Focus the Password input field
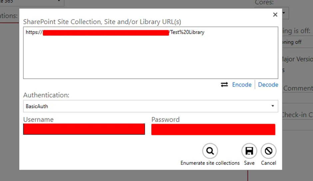The height and width of the screenshot is (181, 313). (213, 129)
